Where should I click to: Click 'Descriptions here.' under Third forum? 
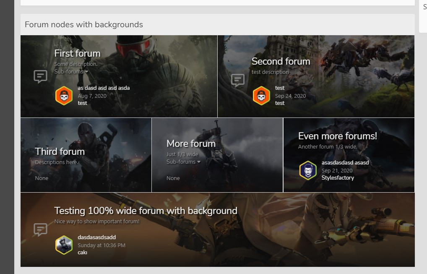coord(56,162)
